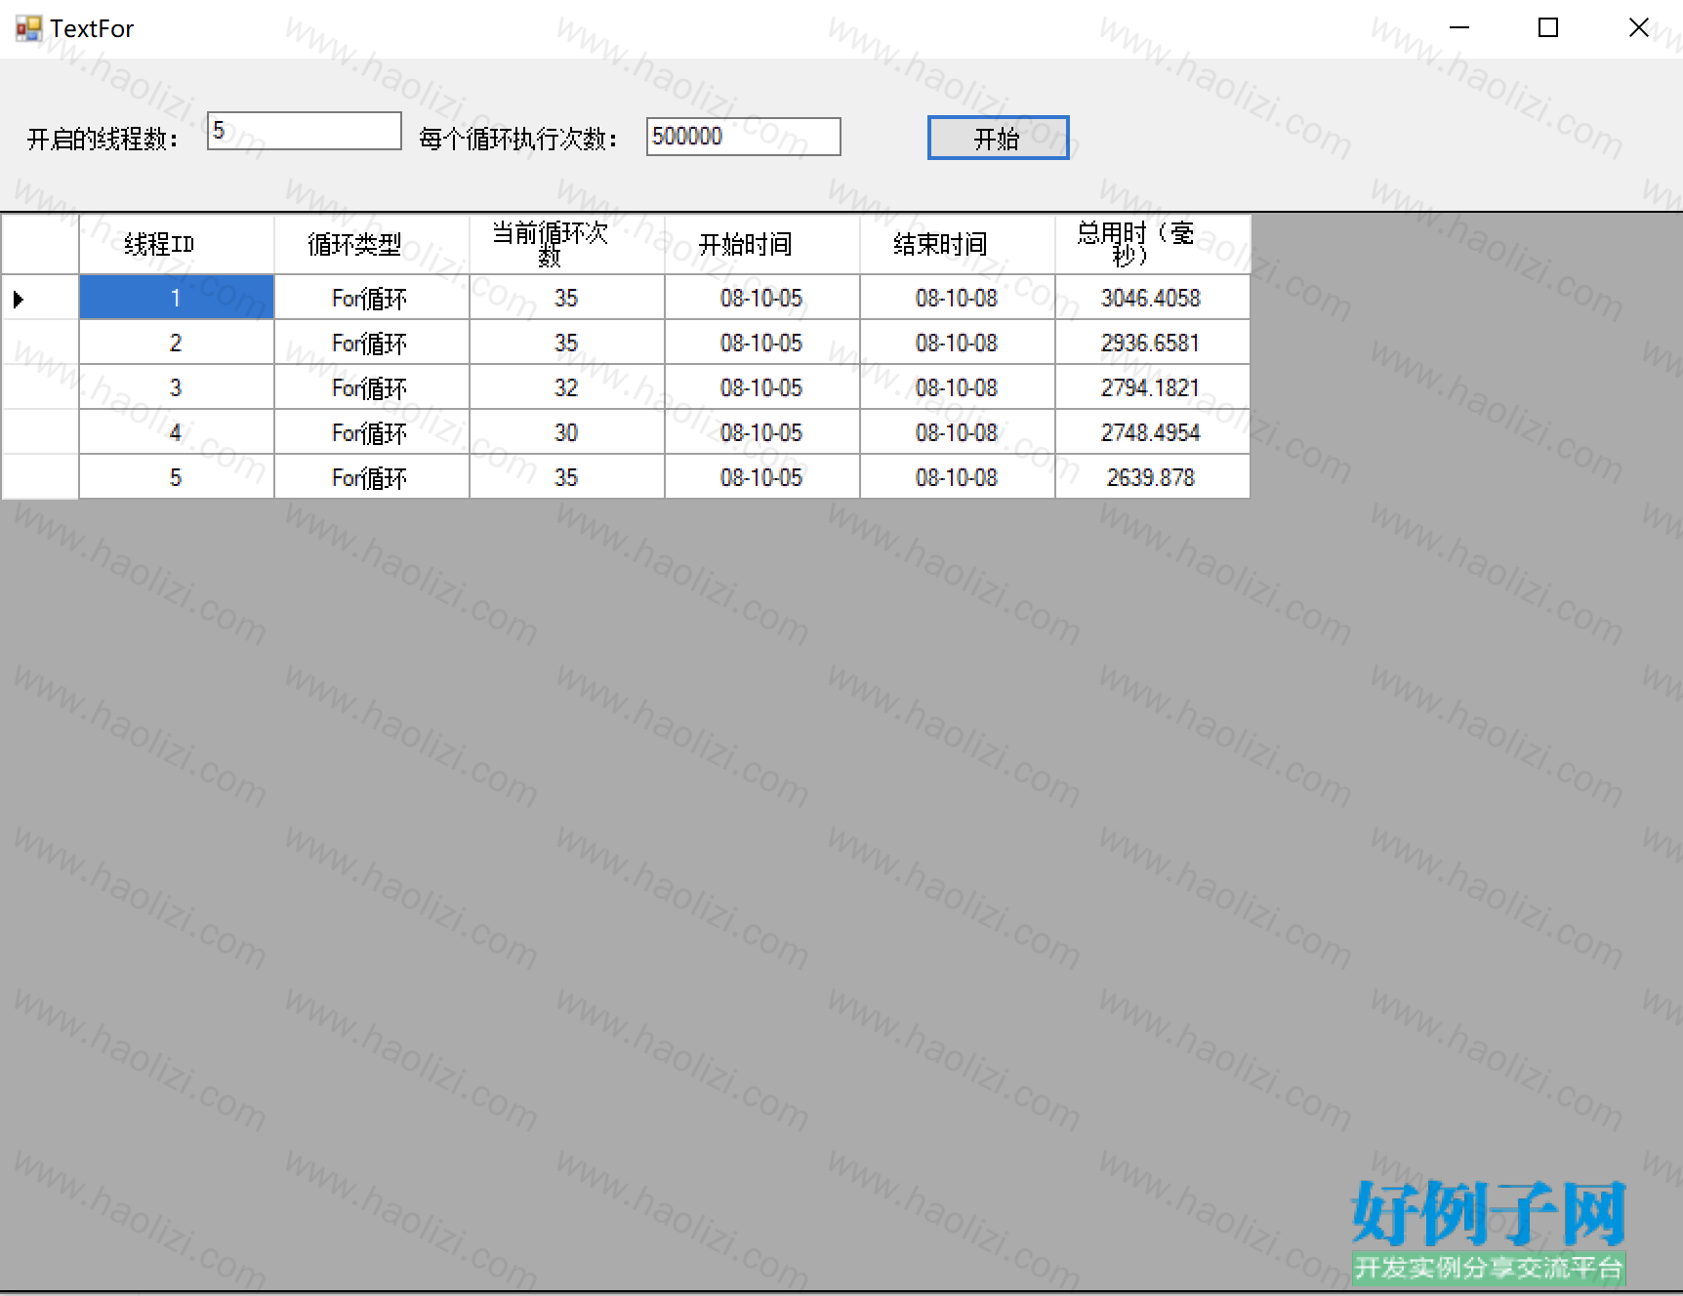
Task: Select thread ID cell 1
Action: tap(177, 298)
